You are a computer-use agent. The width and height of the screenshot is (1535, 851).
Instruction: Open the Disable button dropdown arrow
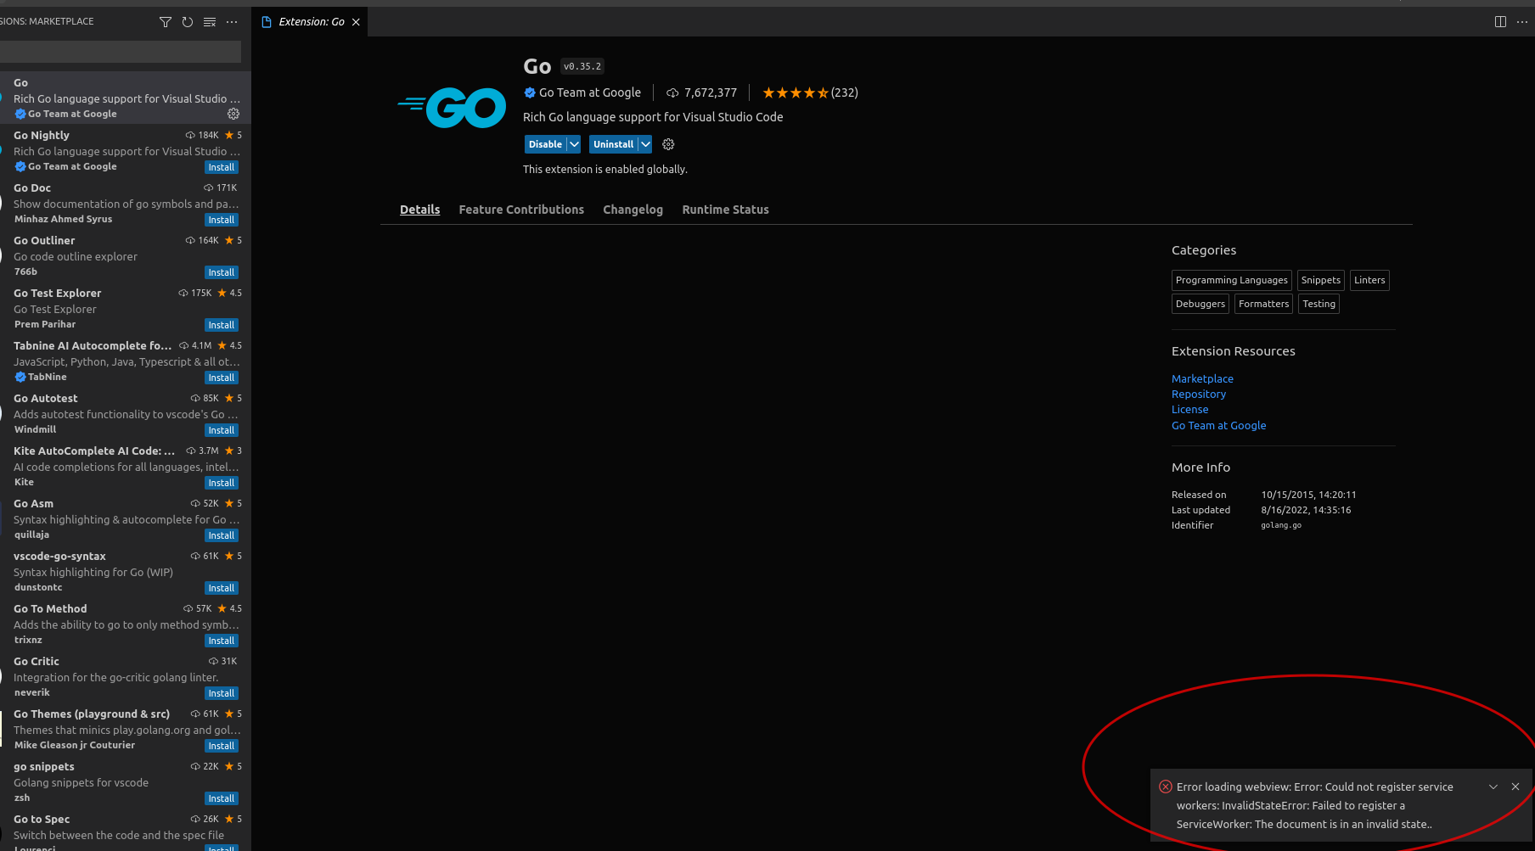[574, 144]
